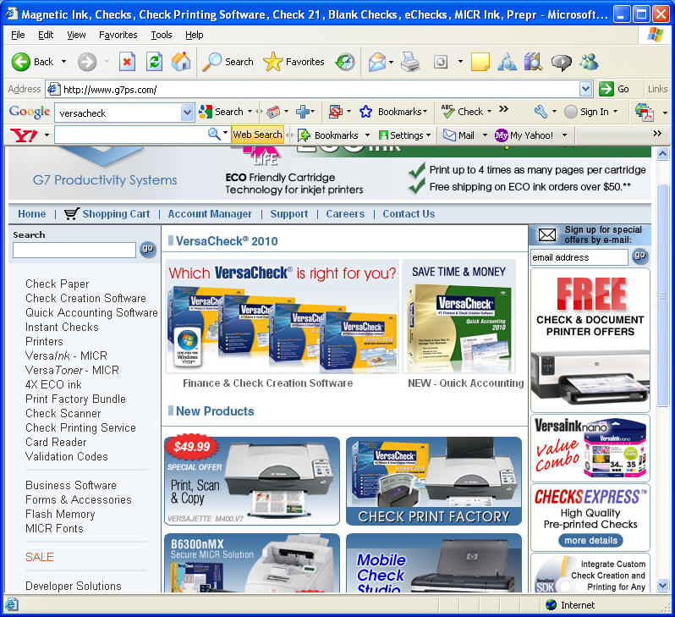Open the File menu
675x617 pixels.
click(x=18, y=35)
